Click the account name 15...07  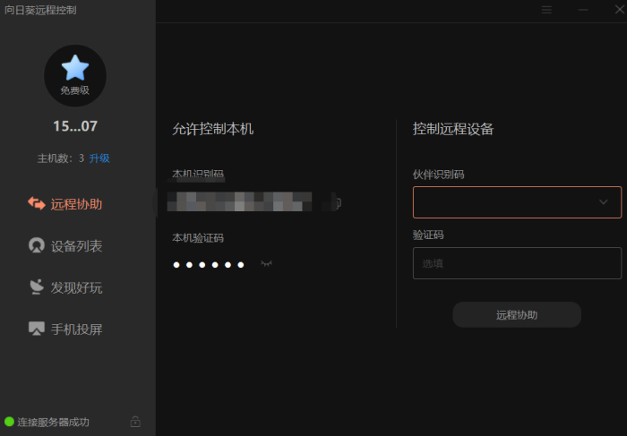pos(75,126)
